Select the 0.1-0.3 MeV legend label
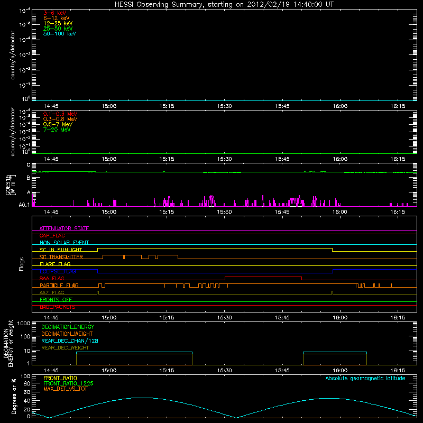This screenshot has width=423, height=423. click(x=60, y=114)
